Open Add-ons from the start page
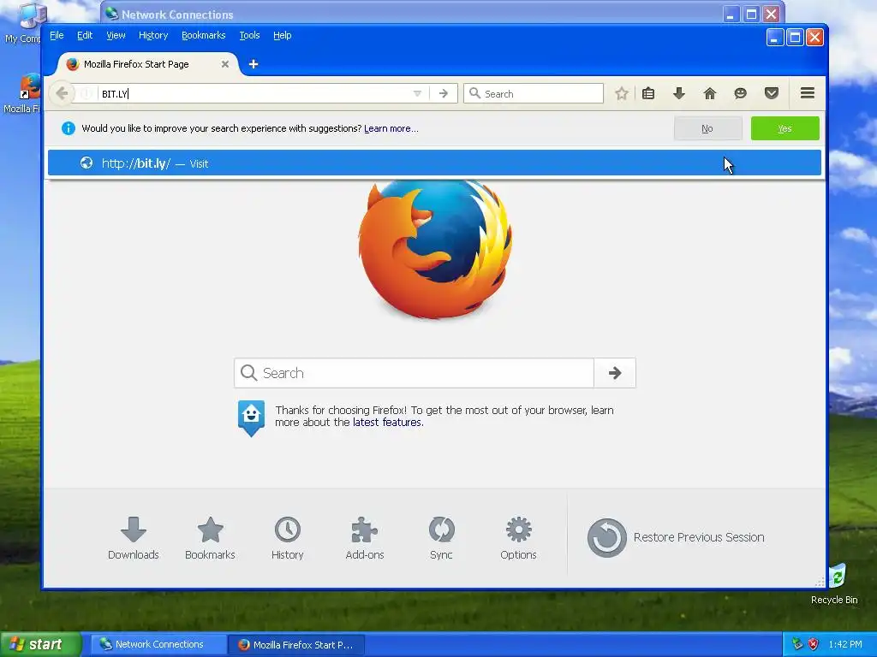The width and height of the screenshot is (877, 657). 365,538
